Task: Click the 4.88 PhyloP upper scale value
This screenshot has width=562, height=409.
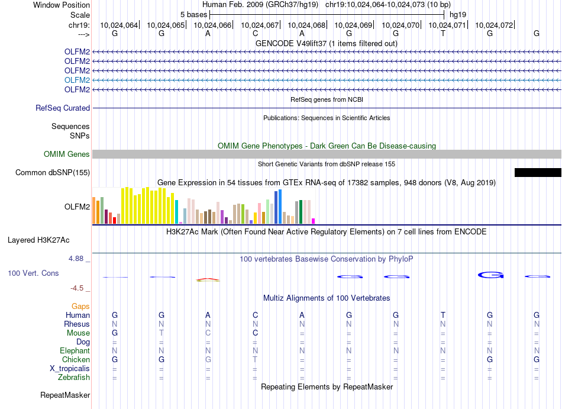Action: [x=76, y=259]
